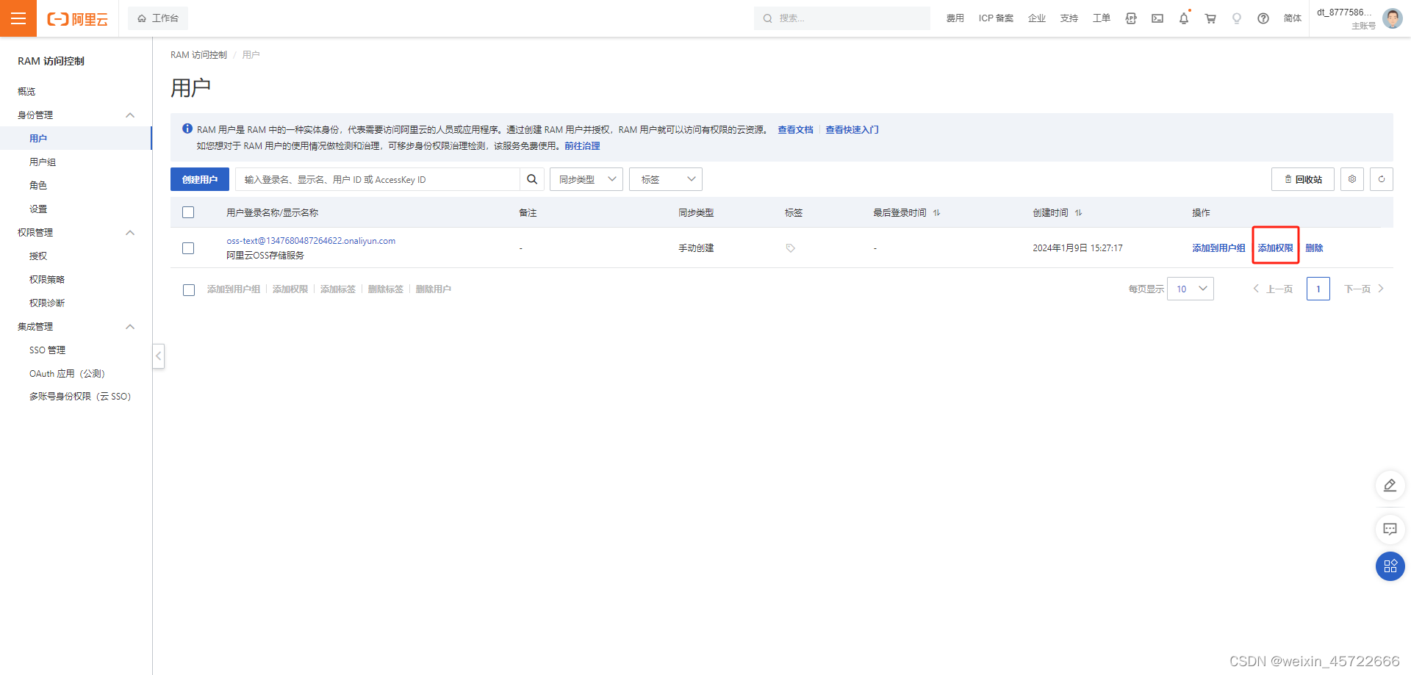Open the 回收站 recycle bin

(1303, 179)
